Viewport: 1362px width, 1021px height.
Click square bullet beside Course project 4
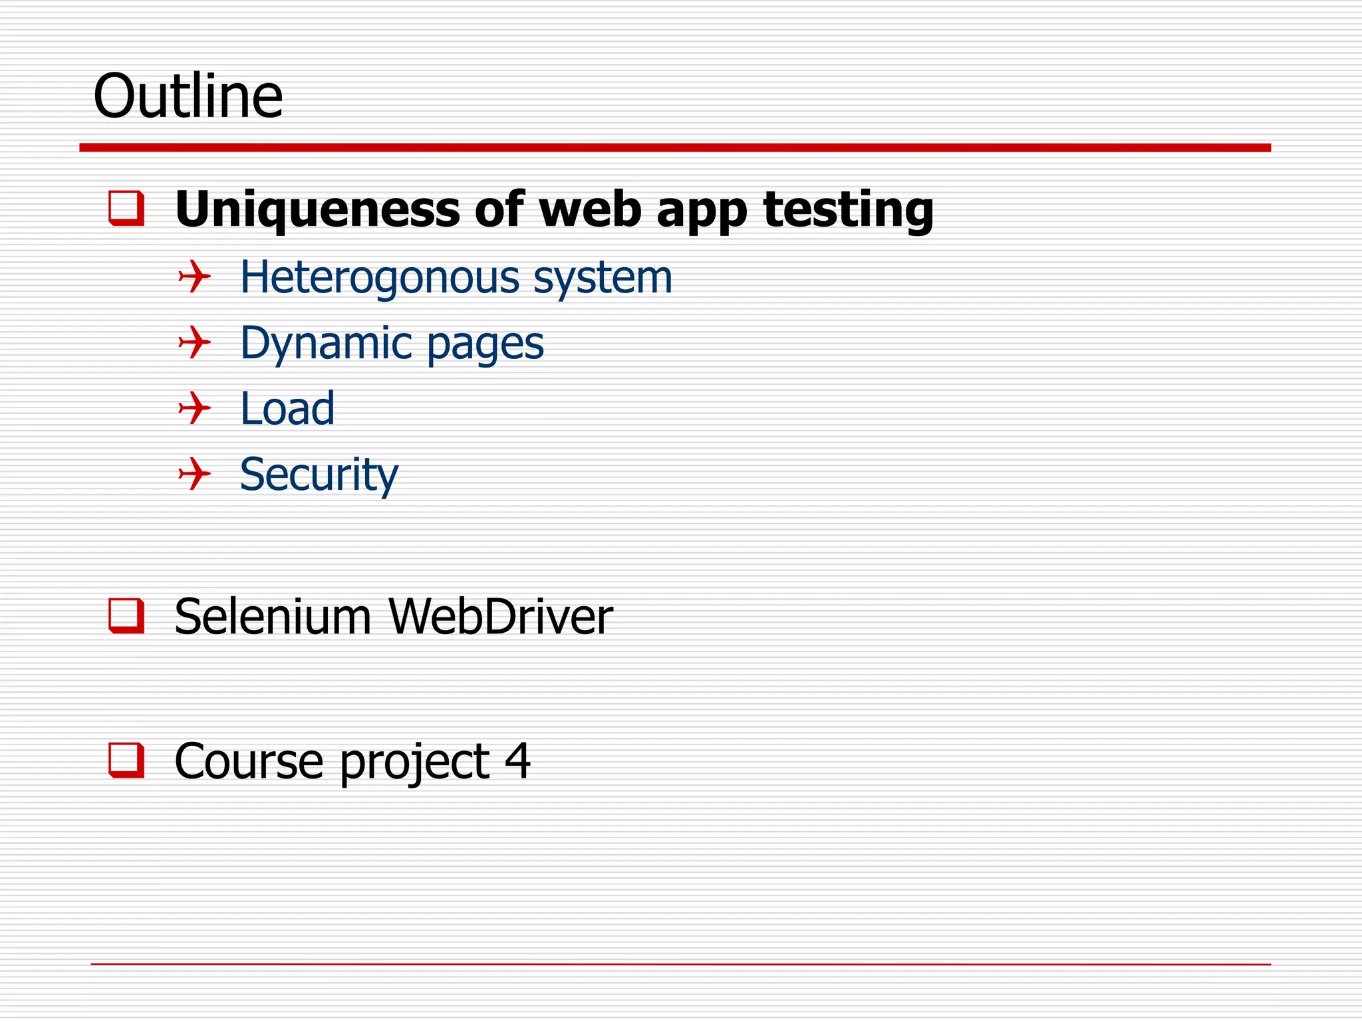point(126,760)
